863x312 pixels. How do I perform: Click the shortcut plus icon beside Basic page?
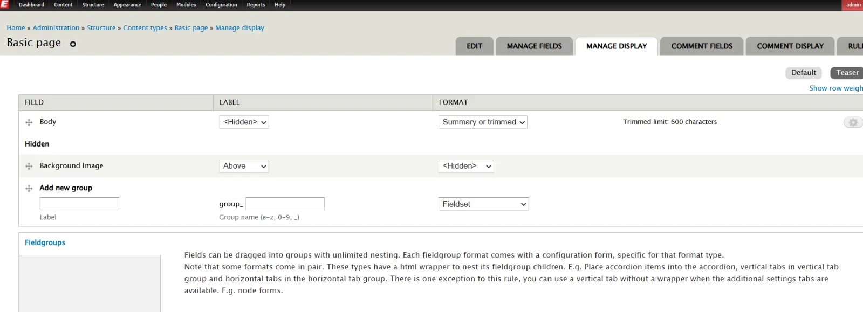(73, 44)
